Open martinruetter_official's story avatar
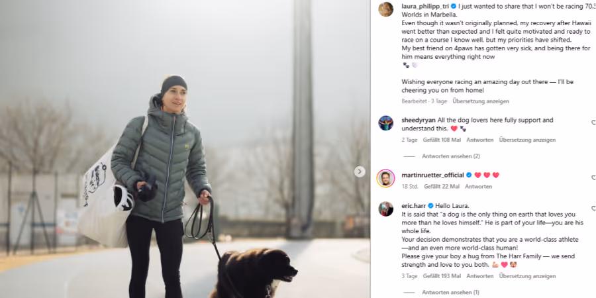Image resolution: width=596 pixels, height=298 pixels. 386,178
